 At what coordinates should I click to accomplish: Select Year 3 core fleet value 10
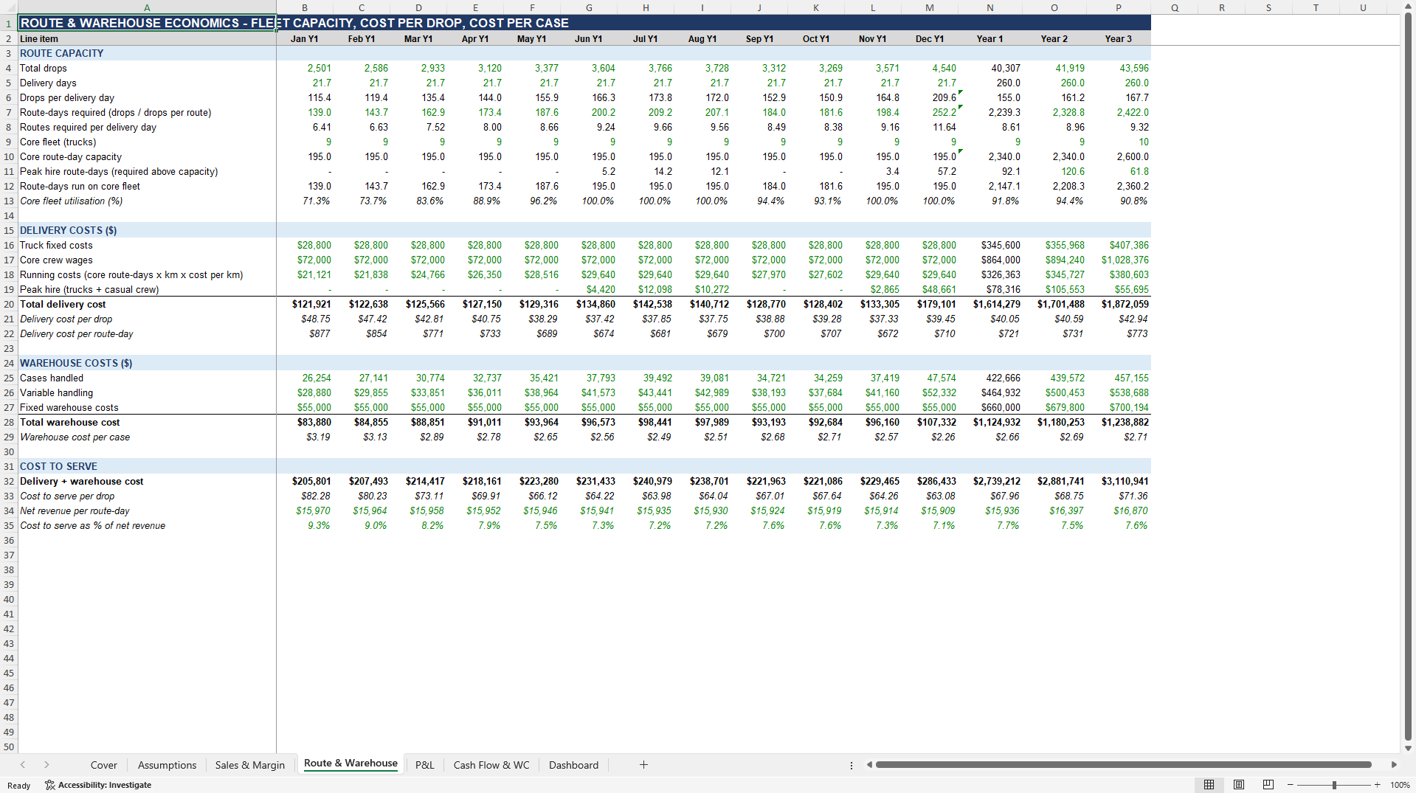[x=1119, y=142]
